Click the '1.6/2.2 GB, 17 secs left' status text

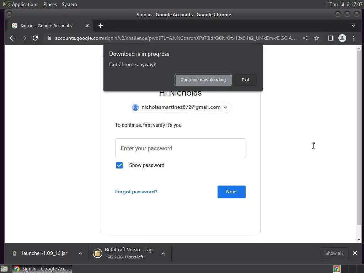[124, 257]
